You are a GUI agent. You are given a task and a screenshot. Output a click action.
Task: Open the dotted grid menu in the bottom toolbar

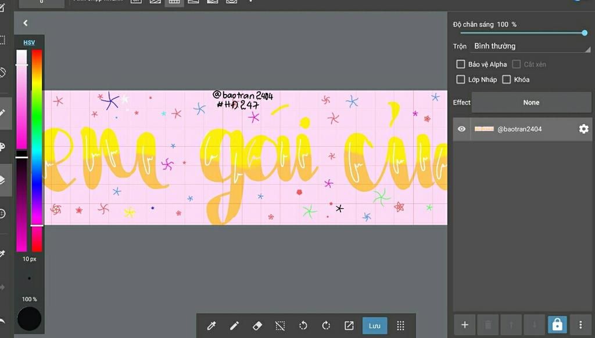[x=400, y=325]
